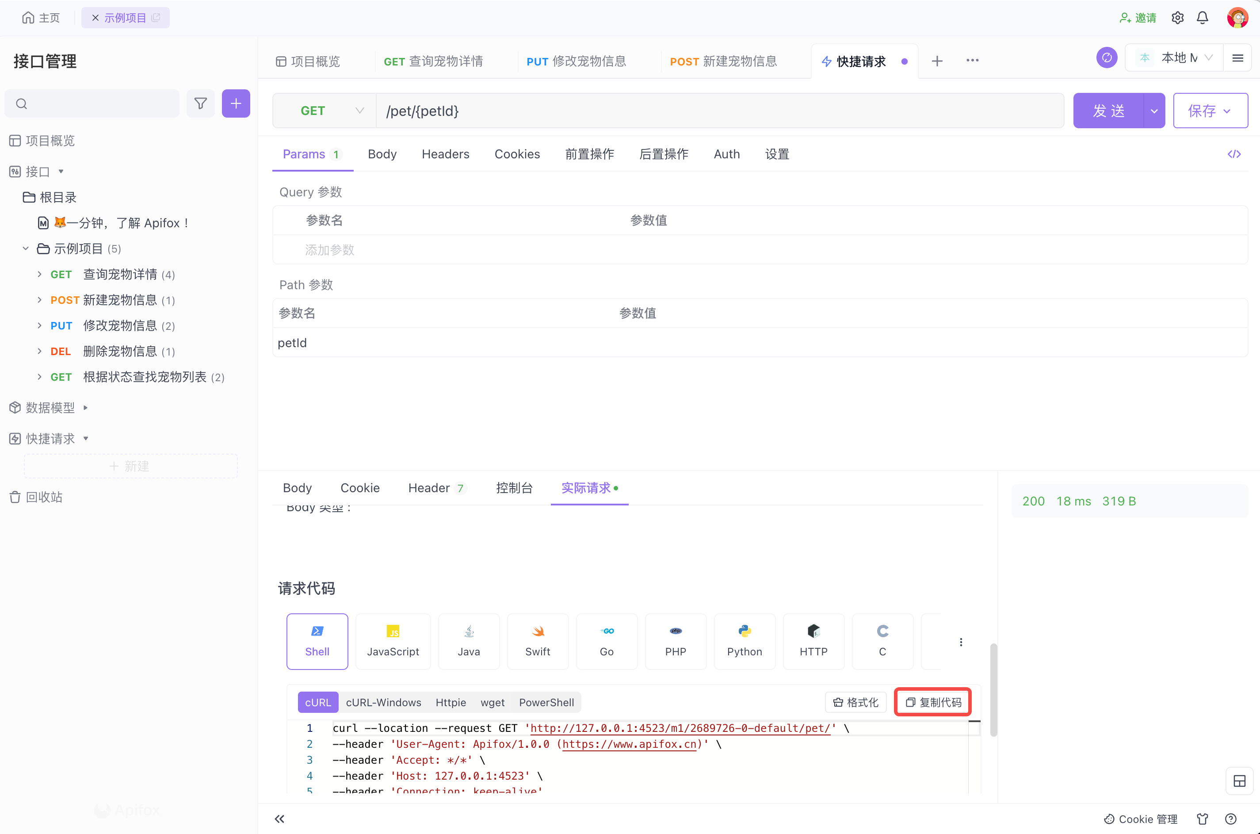1260x834 pixels.
Task: Expand the DEL 删除宠物信息 tree item
Action: [x=39, y=351]
